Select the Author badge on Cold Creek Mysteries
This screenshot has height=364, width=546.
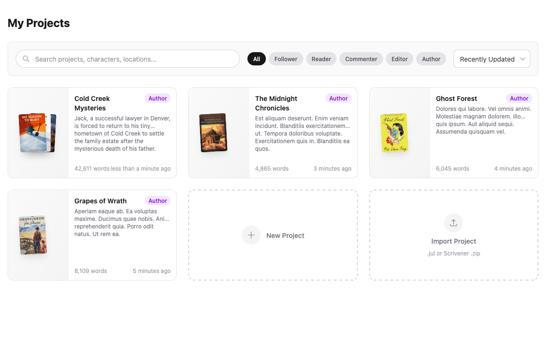coord(157,98)
